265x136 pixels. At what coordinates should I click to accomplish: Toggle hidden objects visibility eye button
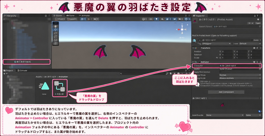[x=175, y=19]
